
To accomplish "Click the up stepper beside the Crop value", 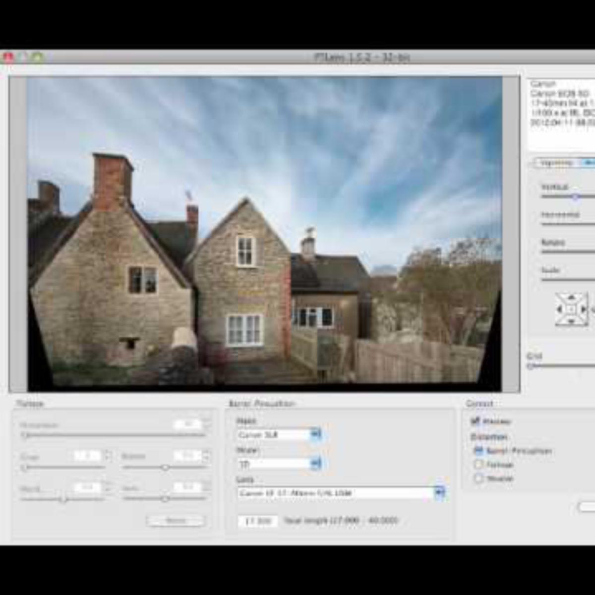I will click(x=108, y=452).
